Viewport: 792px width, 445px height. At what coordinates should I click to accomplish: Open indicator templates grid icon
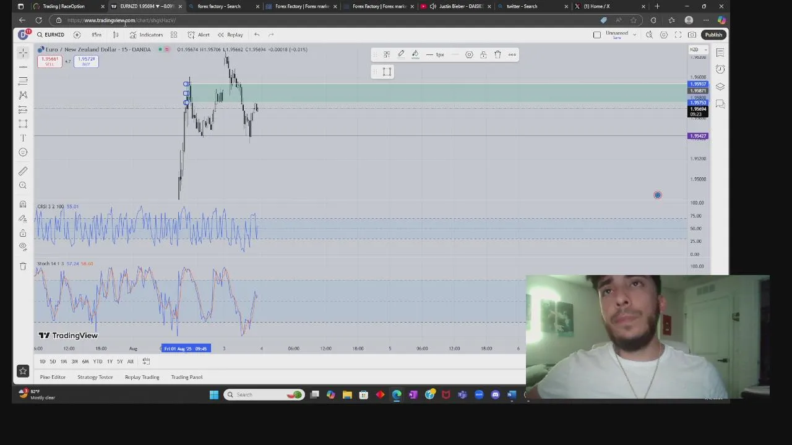174,35
